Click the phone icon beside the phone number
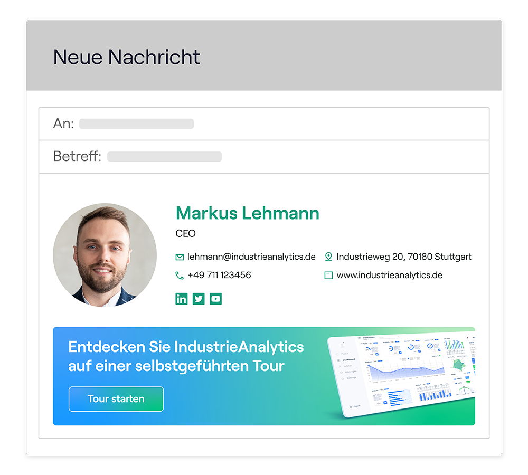The image size is (528, 475). (x=180, y=275)
